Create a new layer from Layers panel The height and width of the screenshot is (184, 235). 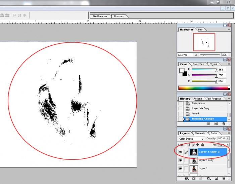(216, 178)
